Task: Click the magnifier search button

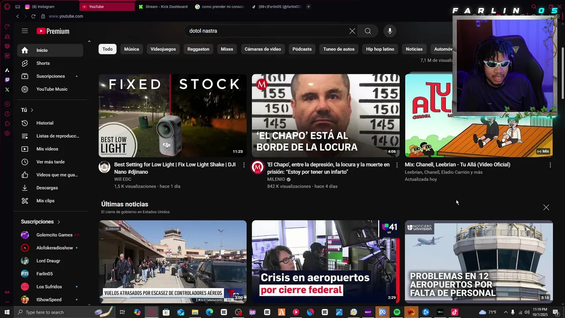Action: 368,31
